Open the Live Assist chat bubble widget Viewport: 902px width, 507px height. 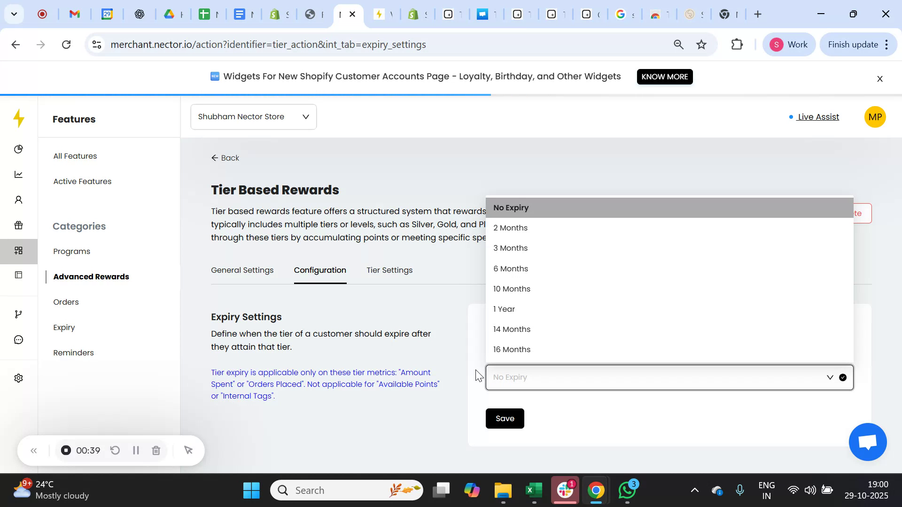point(867,442)
